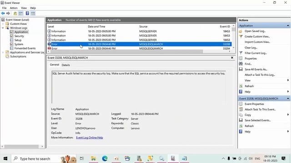The height and width of the screenshot is (163, 291).
Task: Open Microsoft Edge from taskbar
Action: click(x=105, y=158)
